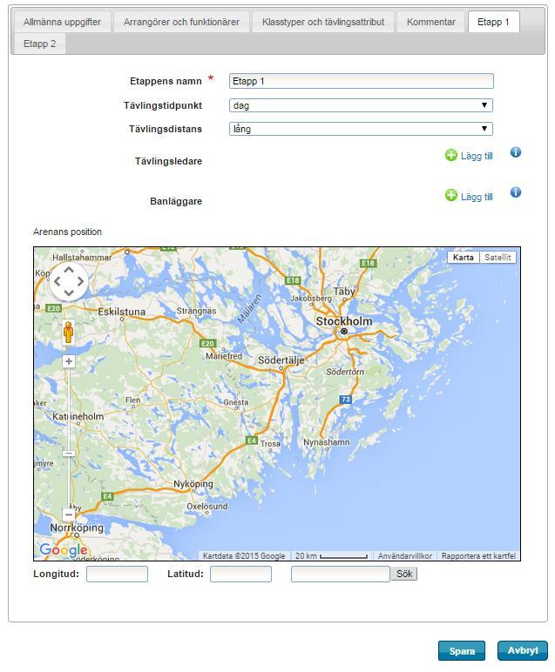Click Eskilstuna label on the map
Viewport: 555px width, 672px height.
tap(122, 312)
